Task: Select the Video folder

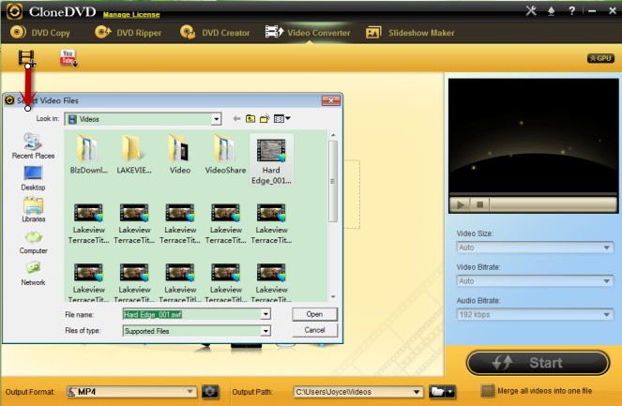Action: pos(180,155)
